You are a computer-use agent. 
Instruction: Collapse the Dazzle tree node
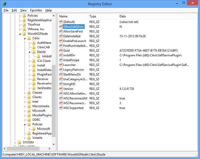(29, 52)
